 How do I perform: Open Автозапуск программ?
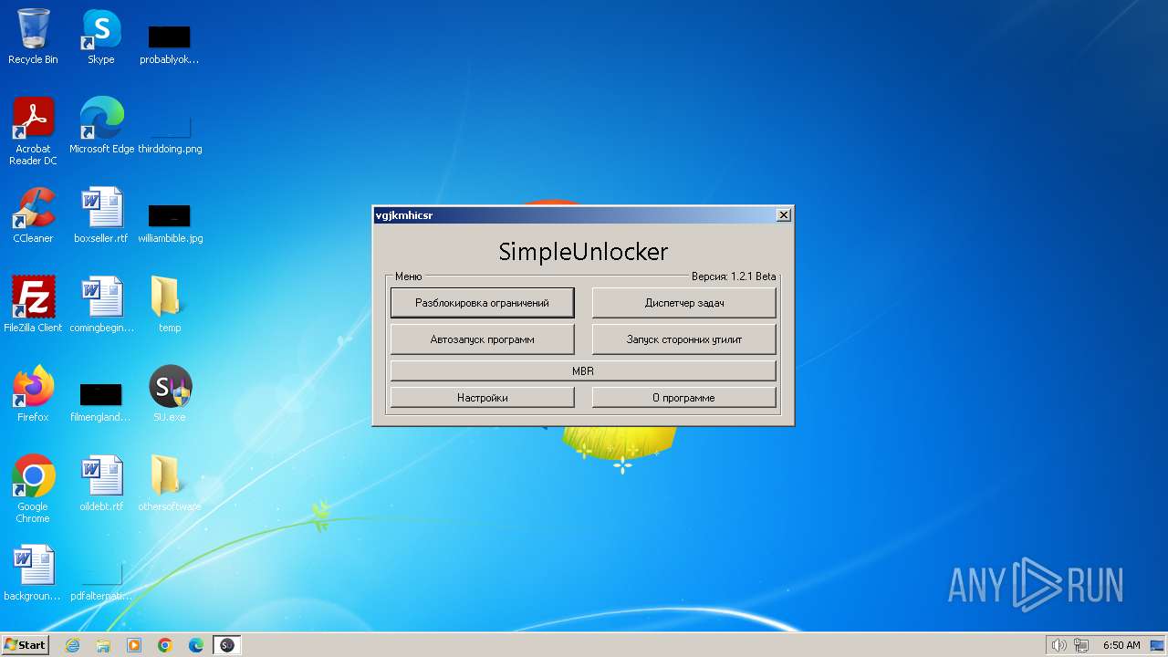(482, 339)
